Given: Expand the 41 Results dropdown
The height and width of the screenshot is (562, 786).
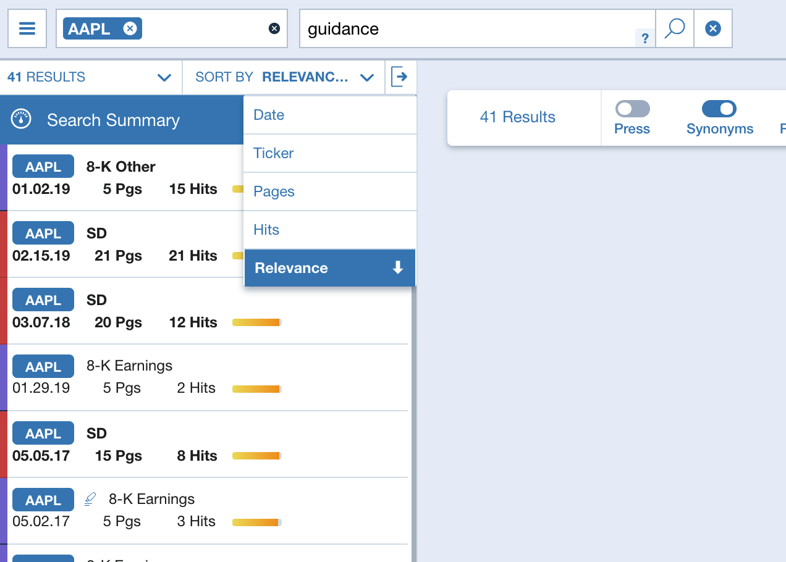Looking at the screenshot, I should click(91, 77).
